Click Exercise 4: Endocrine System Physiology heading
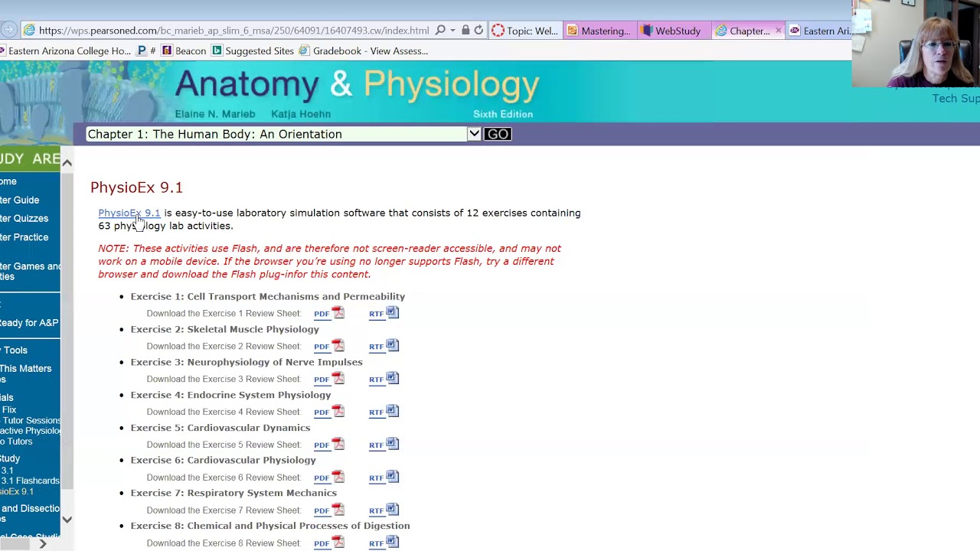The height and width of the screenshot is (551, 980). point(230,395)
